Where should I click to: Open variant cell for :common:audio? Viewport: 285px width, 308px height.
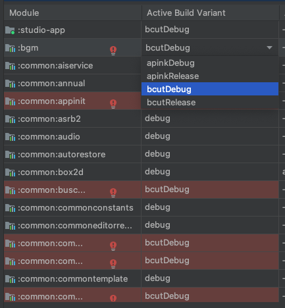210,136
